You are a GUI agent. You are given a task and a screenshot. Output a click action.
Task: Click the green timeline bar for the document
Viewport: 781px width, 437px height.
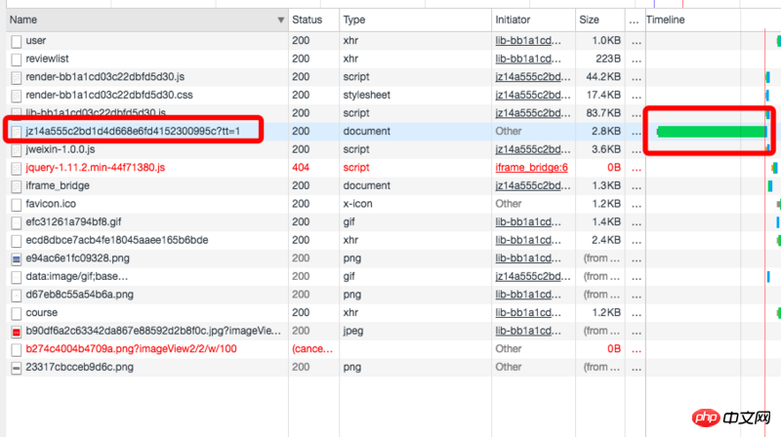coord(711,132)
